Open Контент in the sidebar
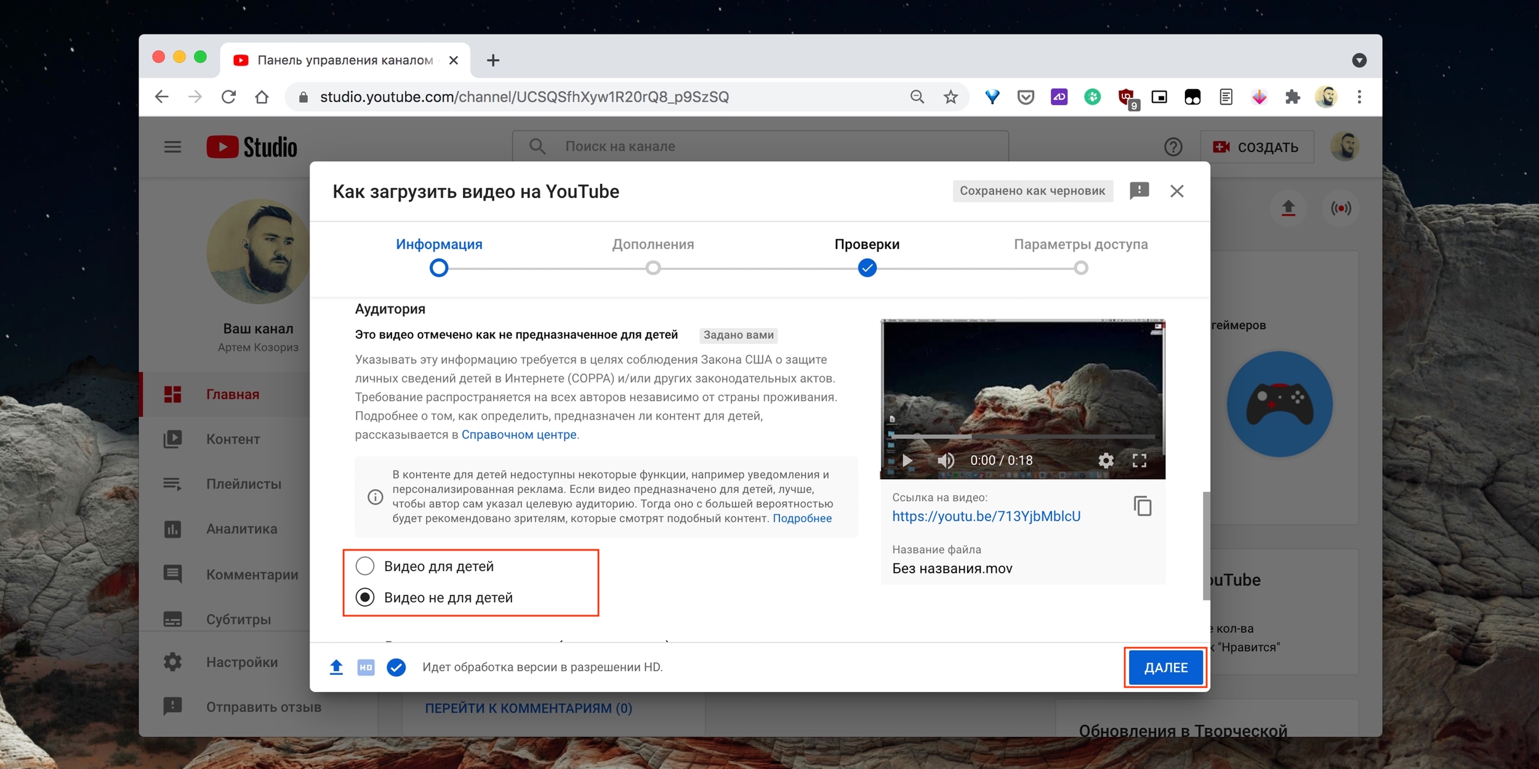This screenshot has height=769, width=1539. pos(225,439)
